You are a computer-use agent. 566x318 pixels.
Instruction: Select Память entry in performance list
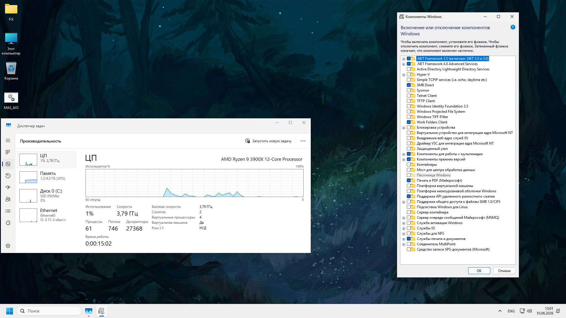coord(47,177)
